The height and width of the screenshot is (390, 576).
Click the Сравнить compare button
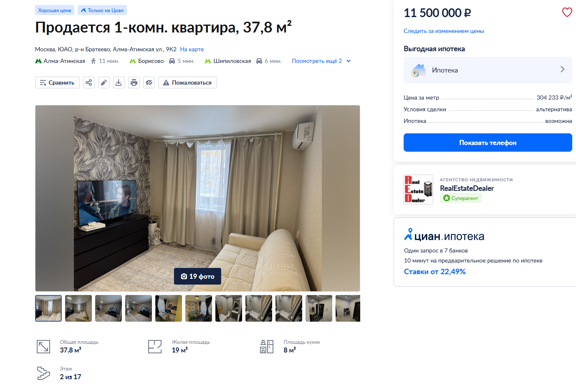(57, 82)
